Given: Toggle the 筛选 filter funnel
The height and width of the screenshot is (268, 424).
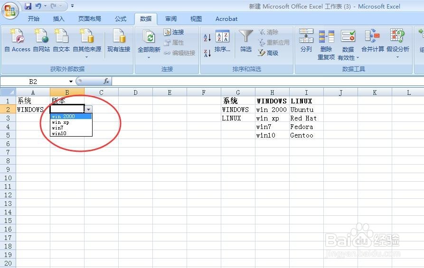Looking at the screenshot, I should 246,41.
